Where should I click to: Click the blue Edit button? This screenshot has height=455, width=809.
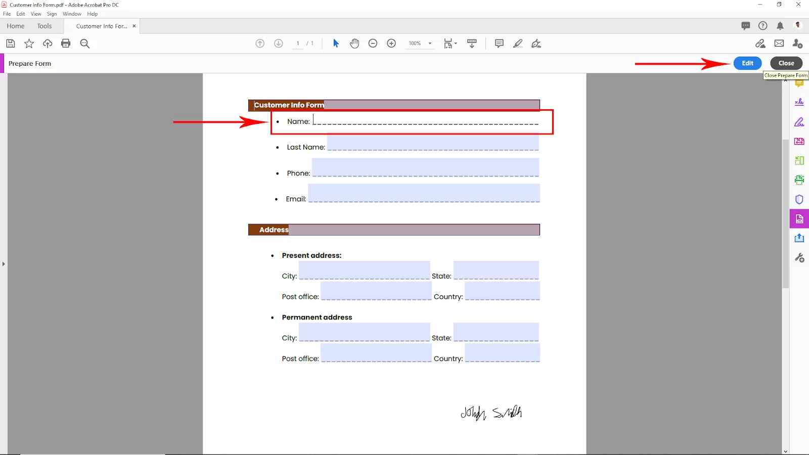[x=748, y=63]
